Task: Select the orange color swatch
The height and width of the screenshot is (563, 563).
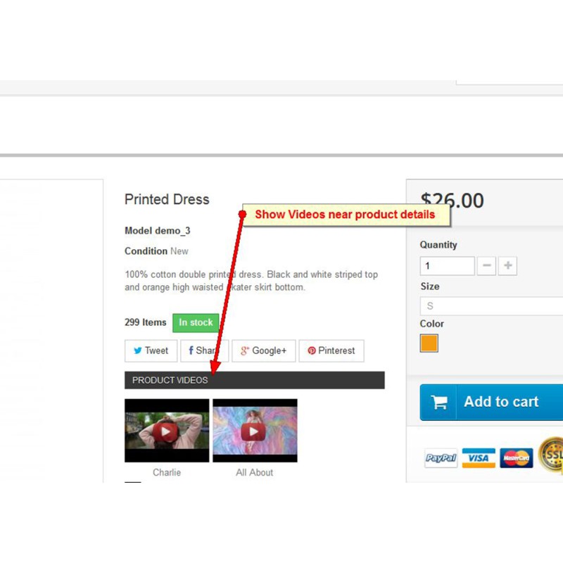Action: [x=429, y=343]
